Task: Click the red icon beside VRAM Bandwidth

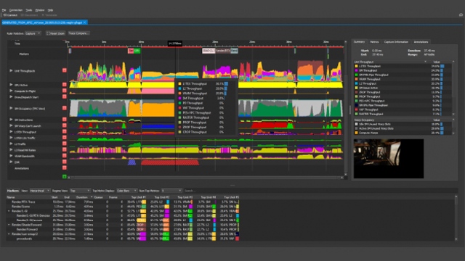Action: [65, 156]
